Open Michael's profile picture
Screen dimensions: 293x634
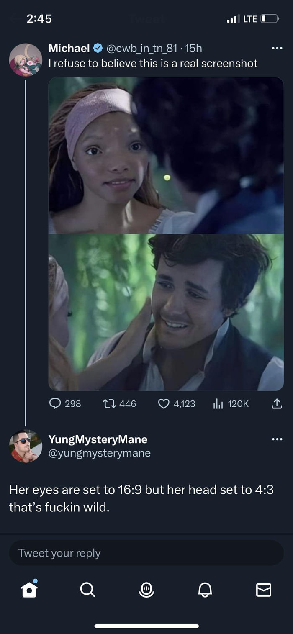[x=26, y=60]
